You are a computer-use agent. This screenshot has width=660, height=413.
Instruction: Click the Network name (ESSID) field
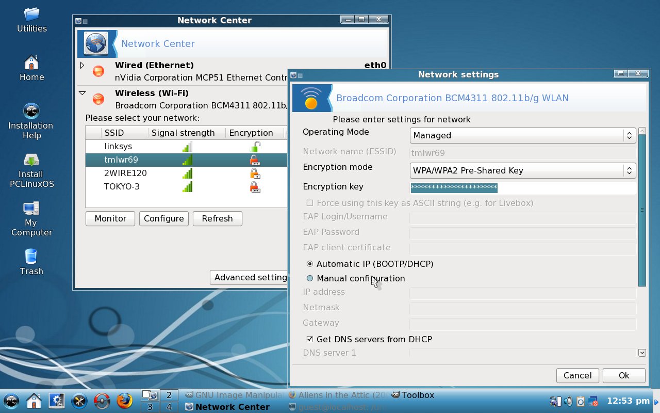tap(523, 153)
